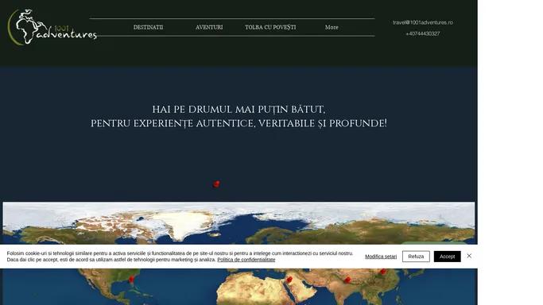
Task: Open Politica de confidentialitate link
Action: click(246, 260)
